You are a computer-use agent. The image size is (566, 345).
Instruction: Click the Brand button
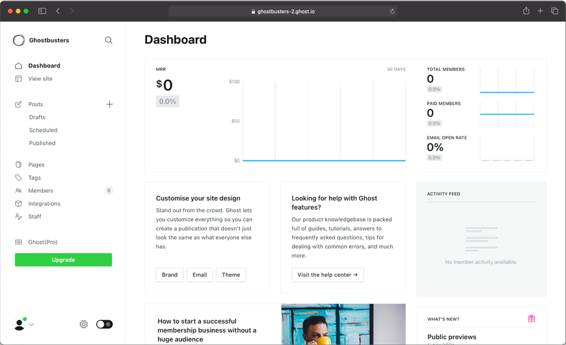(x=170, y=275)
